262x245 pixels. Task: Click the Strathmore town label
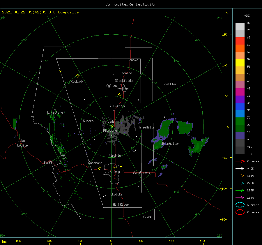(141, 172)
